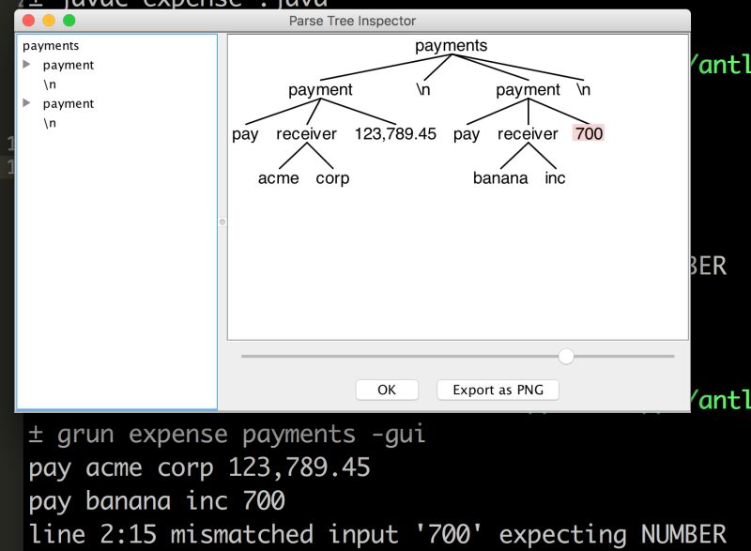Viewport: 751px width, 551px height.
Task: Select first payment row in left panel
Action: tap(69, 65)
